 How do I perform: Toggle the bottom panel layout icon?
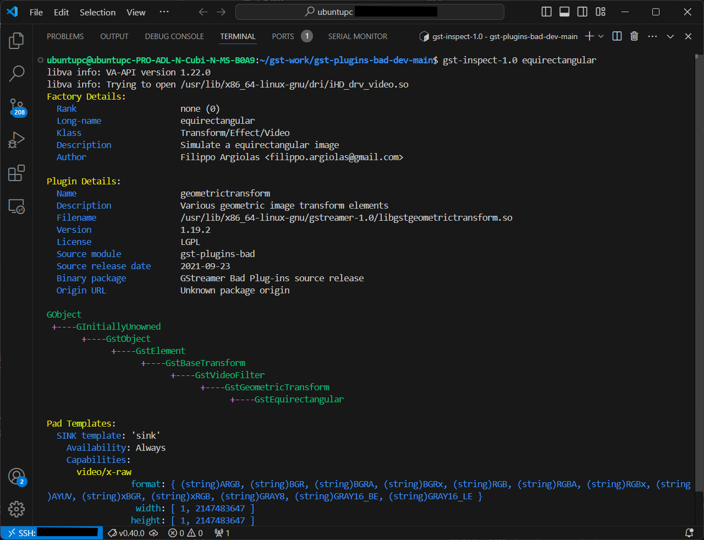pos(564,12)
